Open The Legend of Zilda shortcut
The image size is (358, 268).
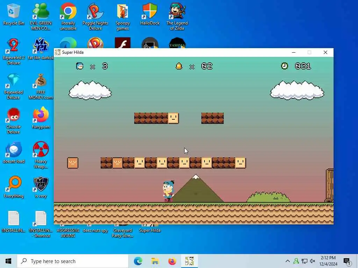coord(177,16)
